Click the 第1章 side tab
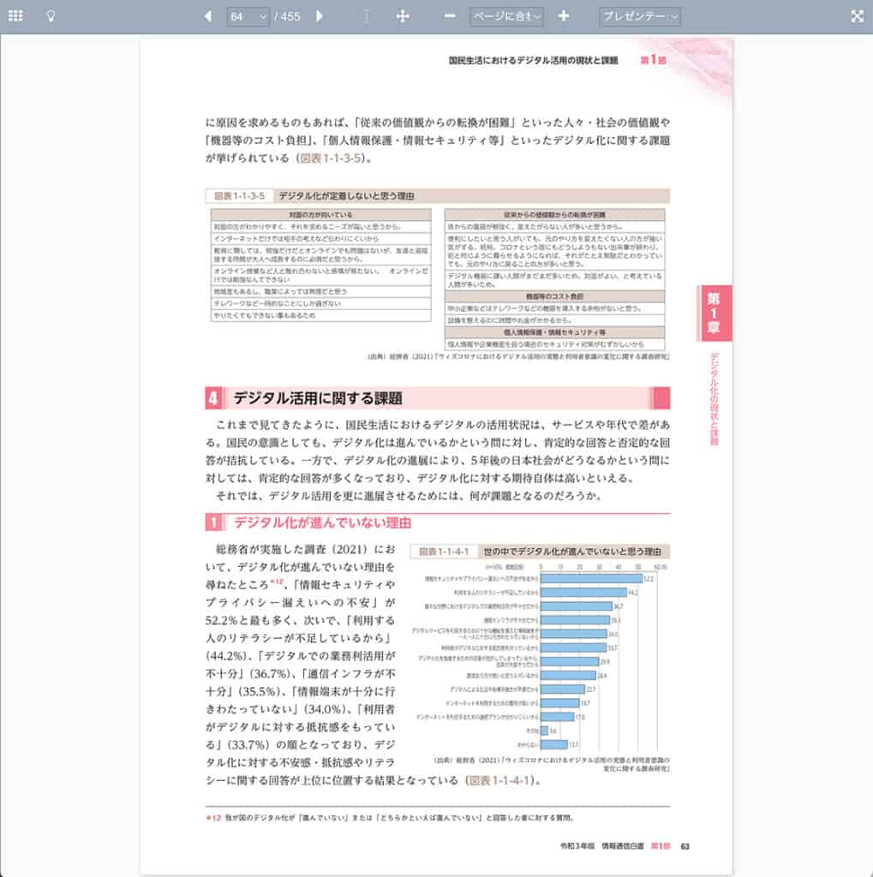Screen dimensions: 873x877 (714, 313)
